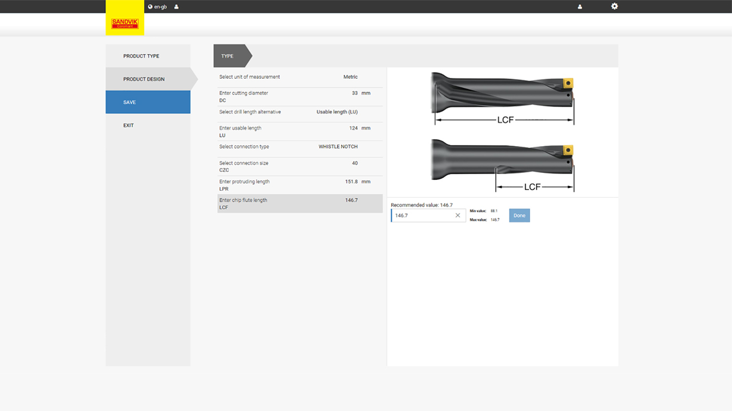Click the chip flute length input field
The height and width of the screenshot is (411, 732).
coord(423,215)
